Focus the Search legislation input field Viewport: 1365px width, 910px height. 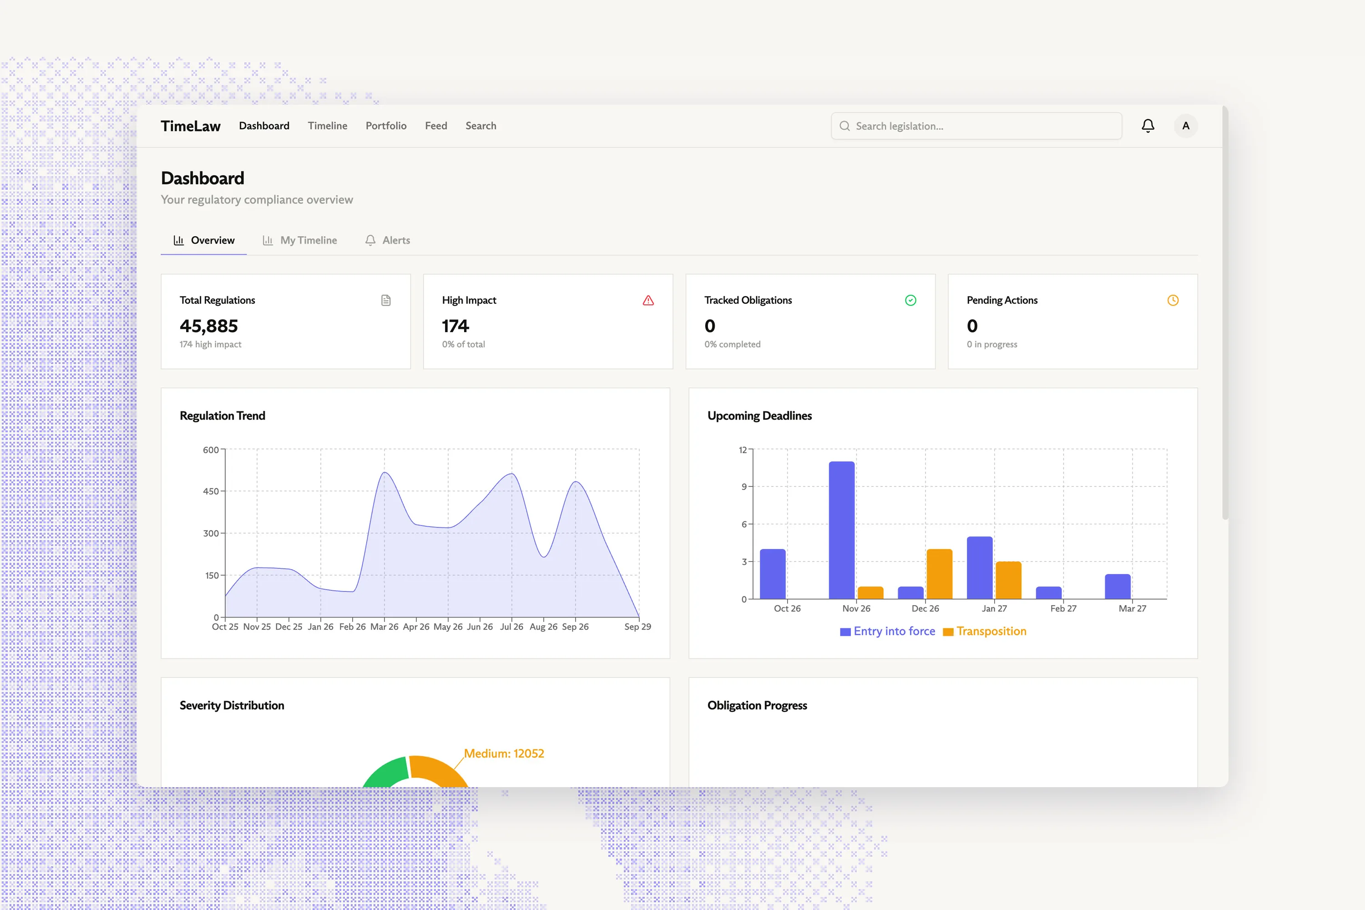pos(976,126)
